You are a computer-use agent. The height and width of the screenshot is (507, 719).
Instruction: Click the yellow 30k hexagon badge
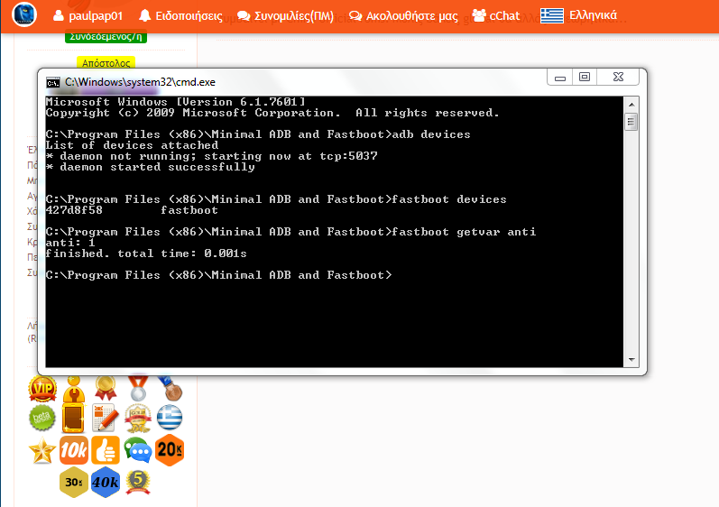[x=74, y=483]
